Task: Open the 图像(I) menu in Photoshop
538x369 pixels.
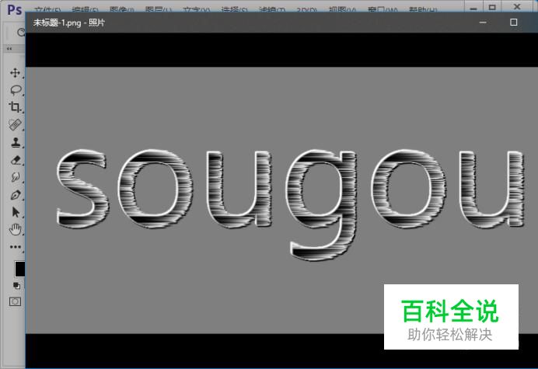Action: pyautogui.click(x=121, y=10)
